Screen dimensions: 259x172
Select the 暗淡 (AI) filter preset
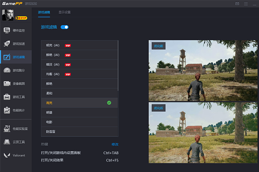(79, 64)
